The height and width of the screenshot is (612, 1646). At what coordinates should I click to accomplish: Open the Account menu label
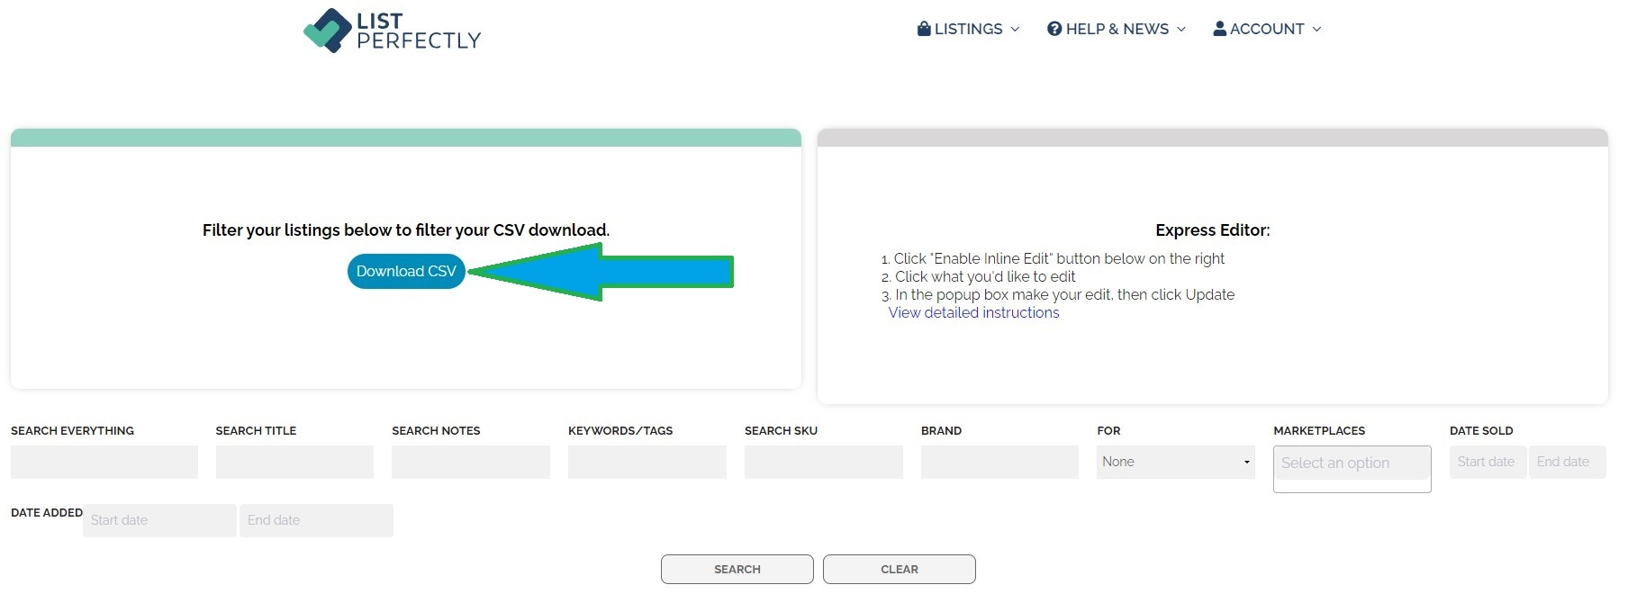(1266, 29)
